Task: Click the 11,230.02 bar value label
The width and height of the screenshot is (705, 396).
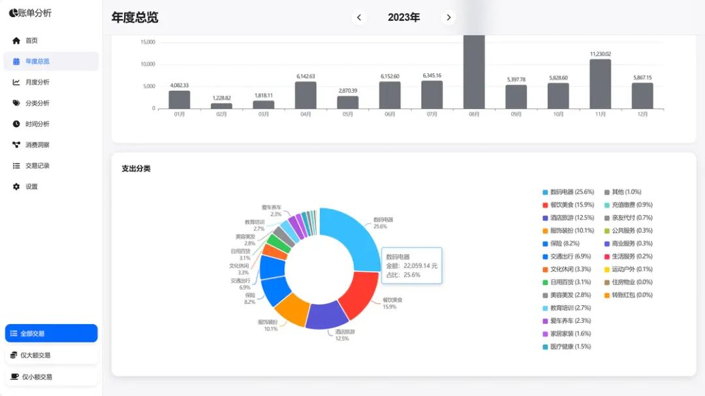Action: (601, 54)
